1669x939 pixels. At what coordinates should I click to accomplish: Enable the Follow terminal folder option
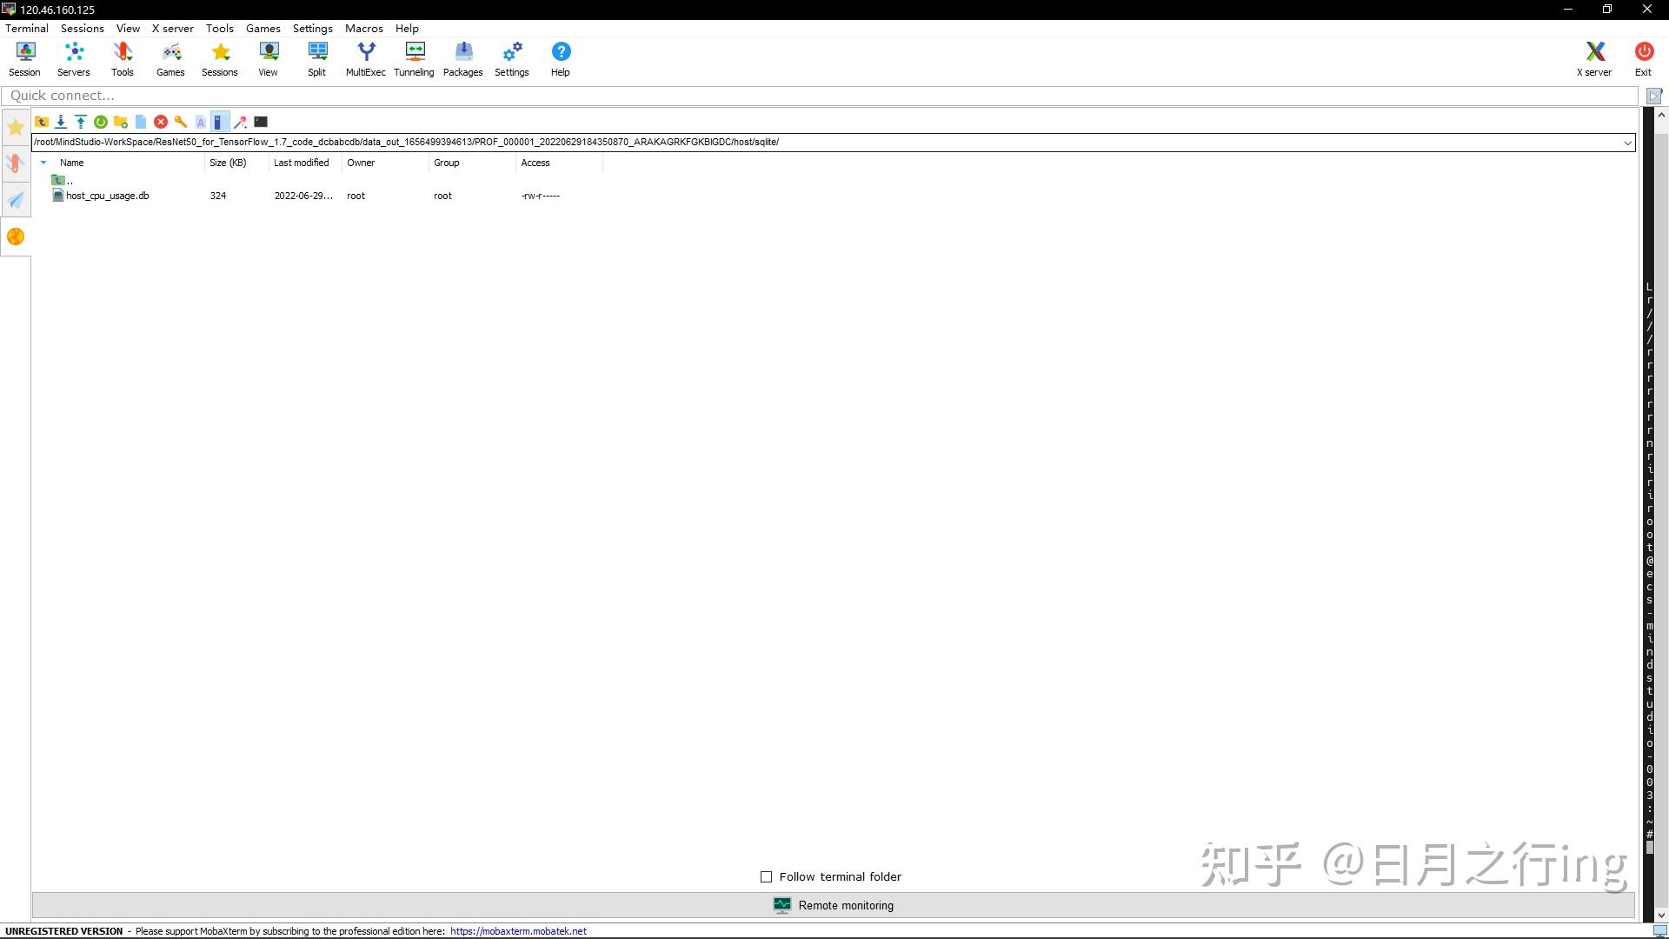coord(766,876)
